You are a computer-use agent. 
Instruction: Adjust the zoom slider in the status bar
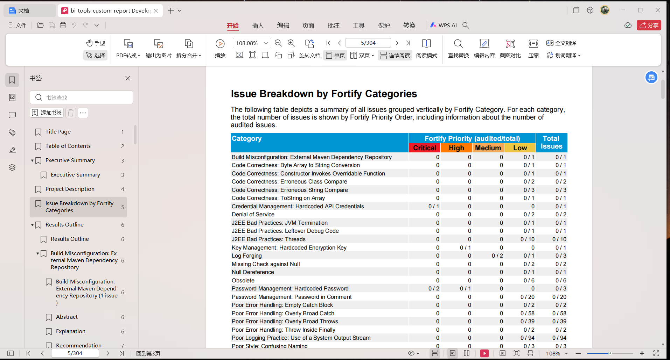pyautogui.click(x=610, y=353)
